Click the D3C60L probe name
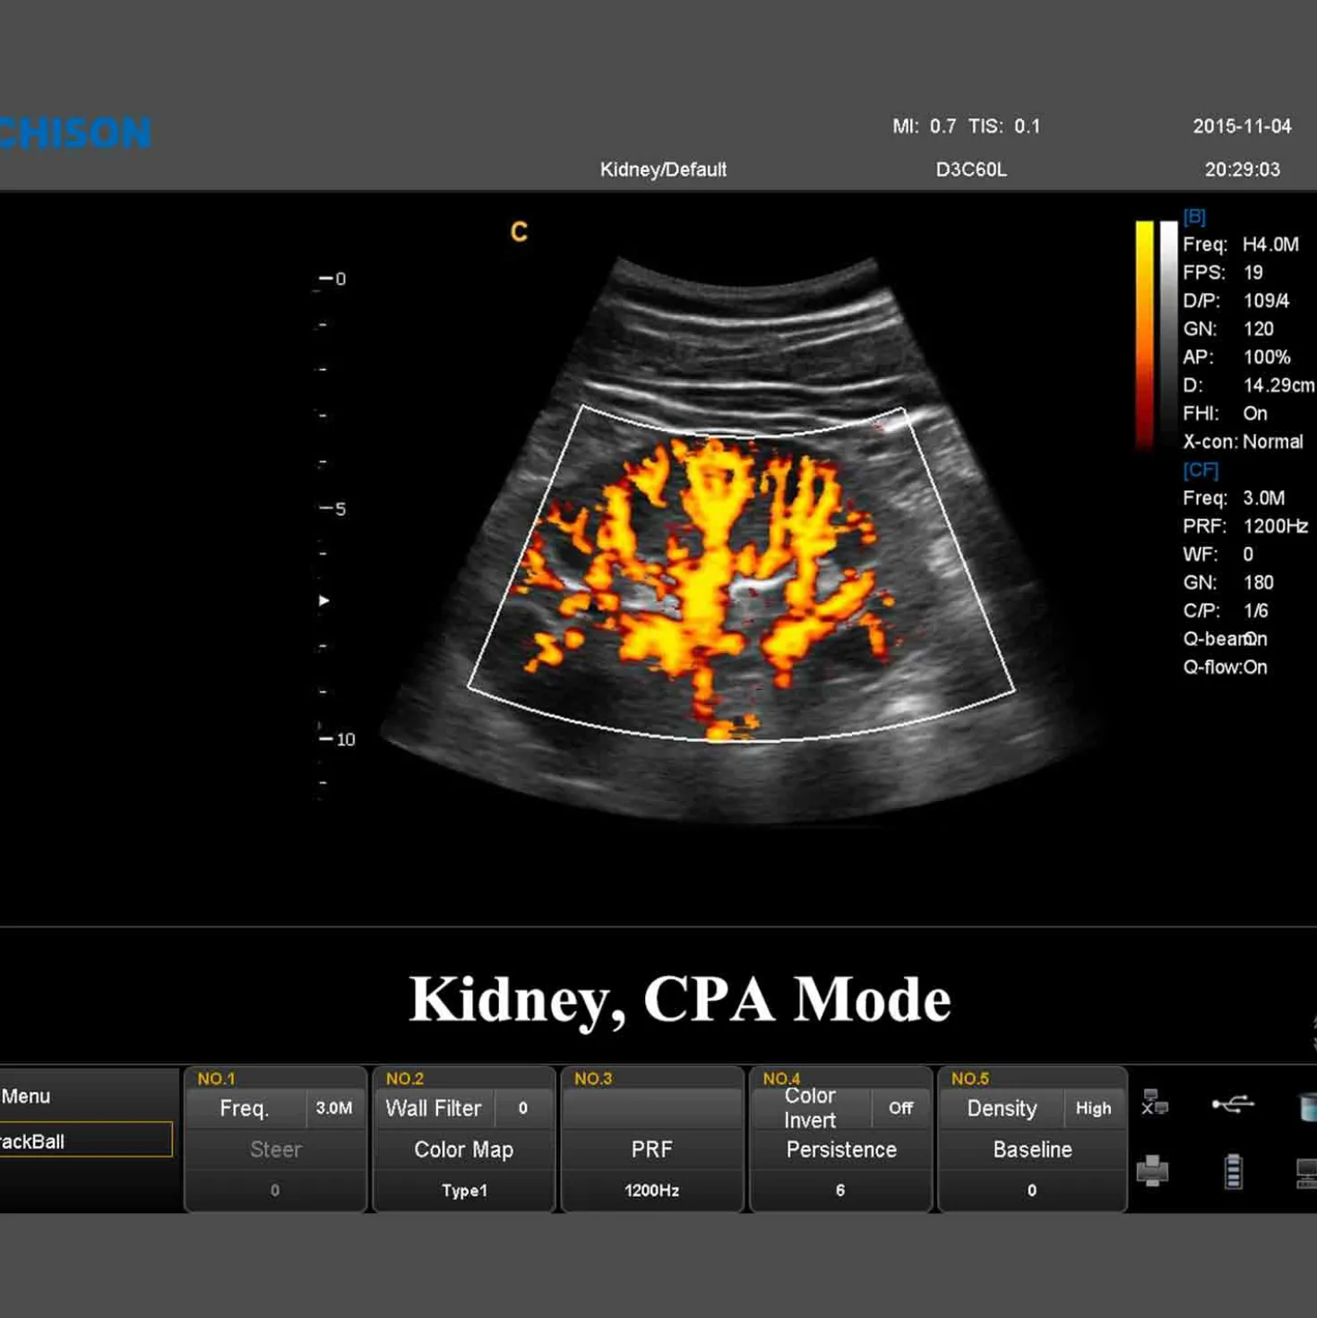 tap(971, 169)
